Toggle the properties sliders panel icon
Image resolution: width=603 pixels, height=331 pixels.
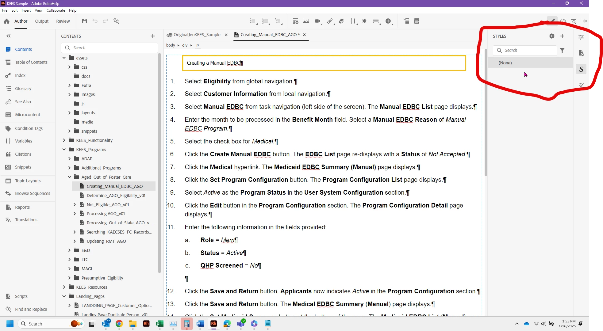pyautogui.click(x=581, y=37)
